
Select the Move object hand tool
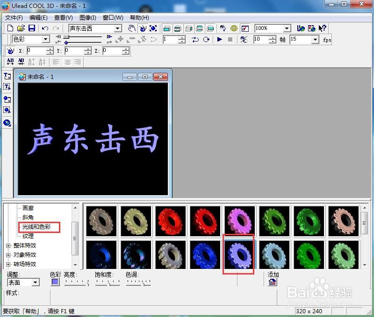132,28
